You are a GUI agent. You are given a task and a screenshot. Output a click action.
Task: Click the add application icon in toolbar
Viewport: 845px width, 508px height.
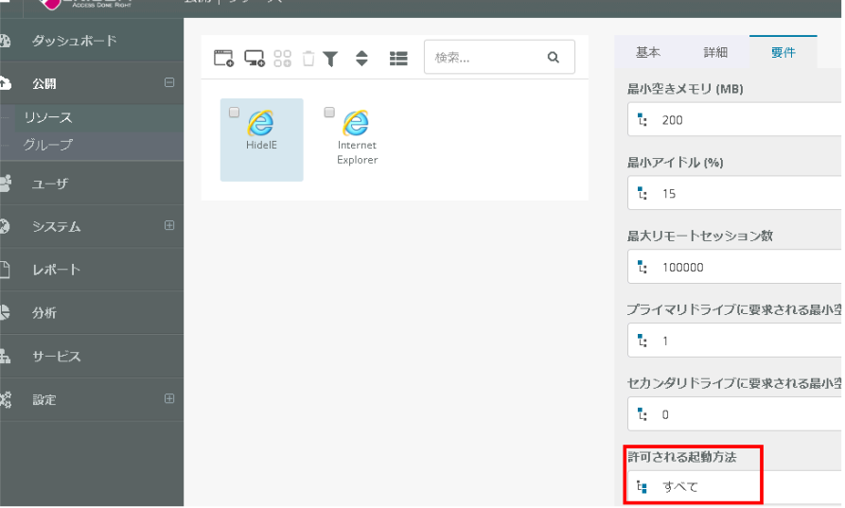coord(223,59)
